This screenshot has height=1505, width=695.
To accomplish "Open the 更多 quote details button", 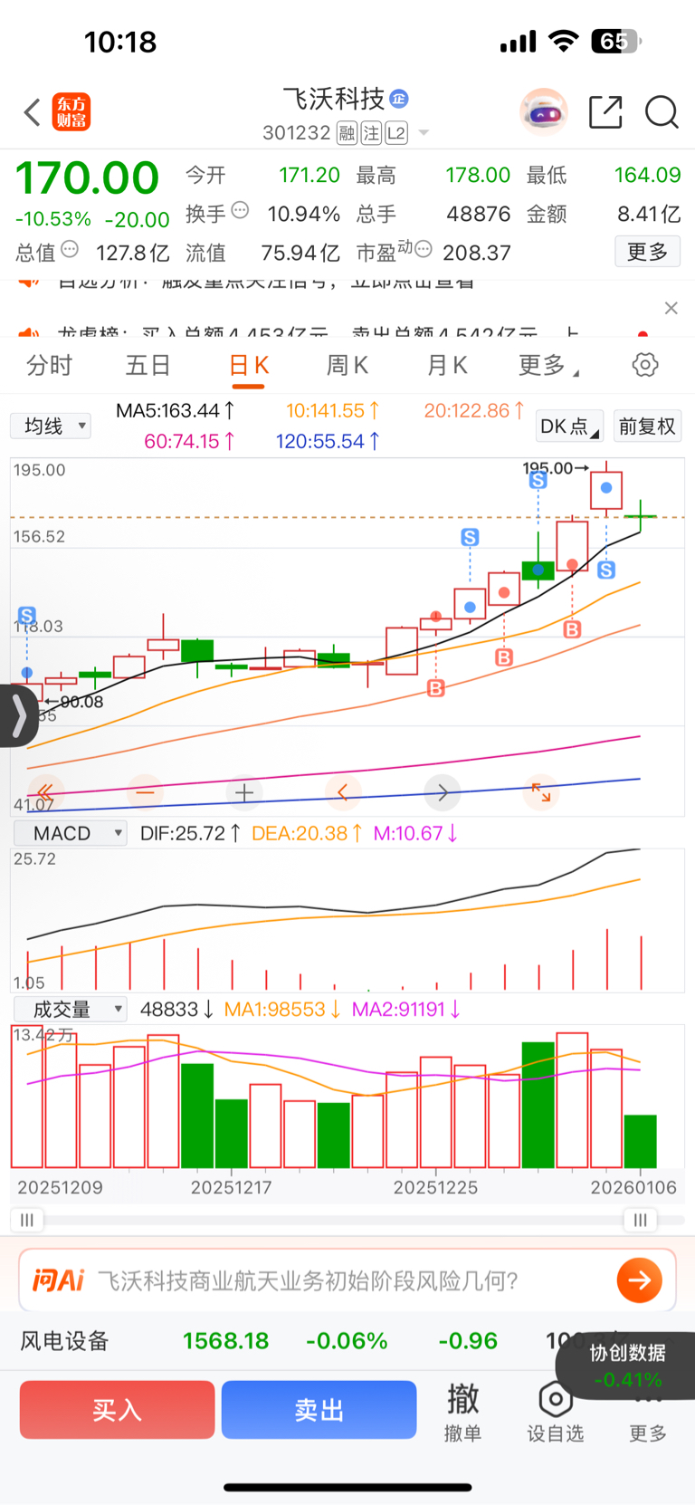I will (648, 252).
